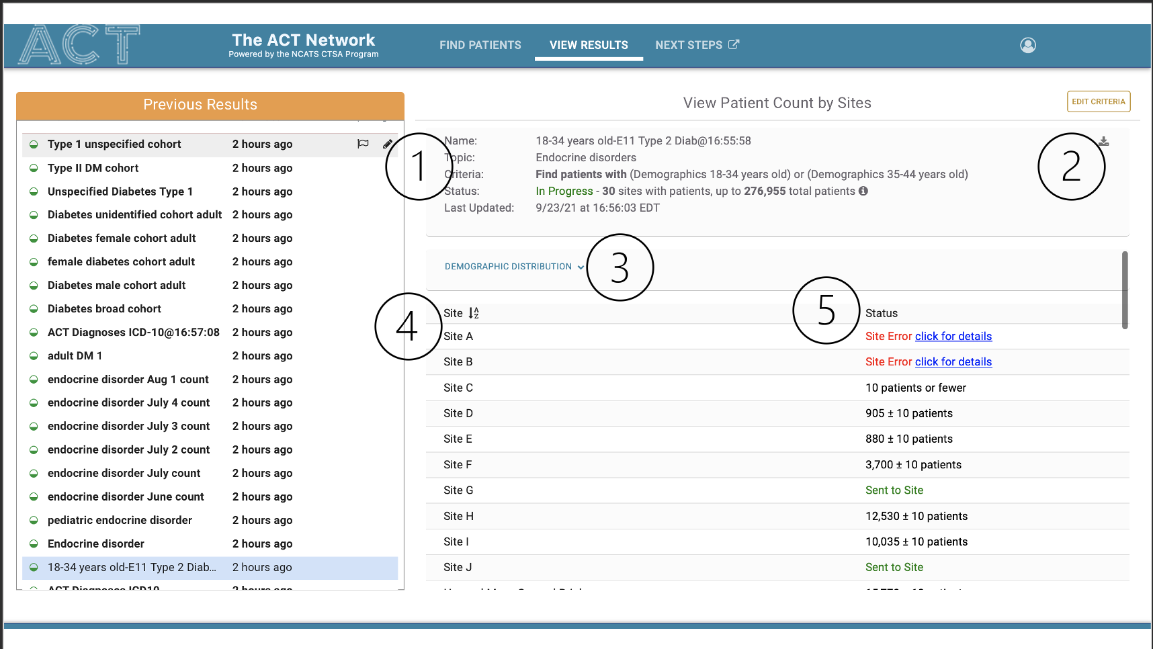Click the ACT logo in the header

tap(79, 45)
